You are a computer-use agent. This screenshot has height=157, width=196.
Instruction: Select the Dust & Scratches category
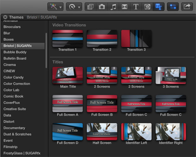click(x=17, y=134)
